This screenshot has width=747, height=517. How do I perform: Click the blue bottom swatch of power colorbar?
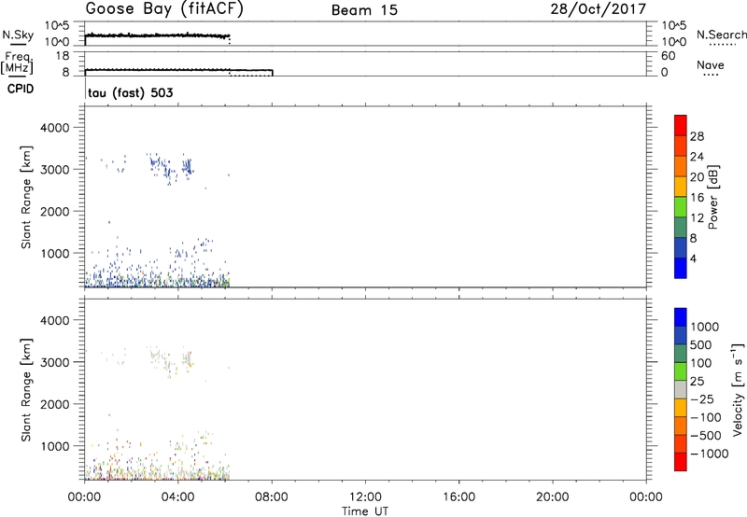[x=681, y=268]
